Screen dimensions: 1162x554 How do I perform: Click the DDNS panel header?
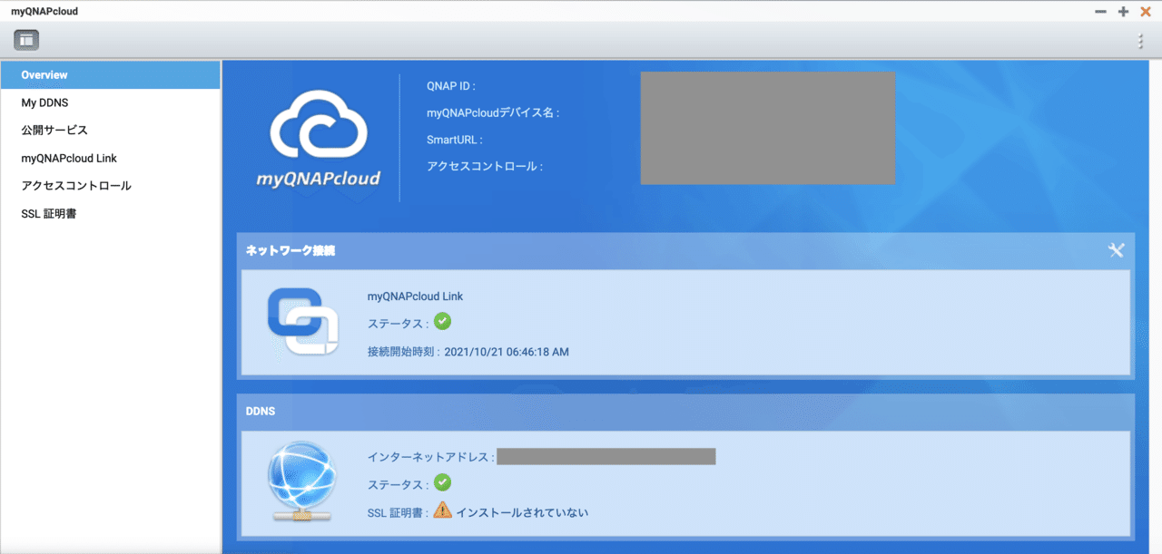tap(261, 411)
